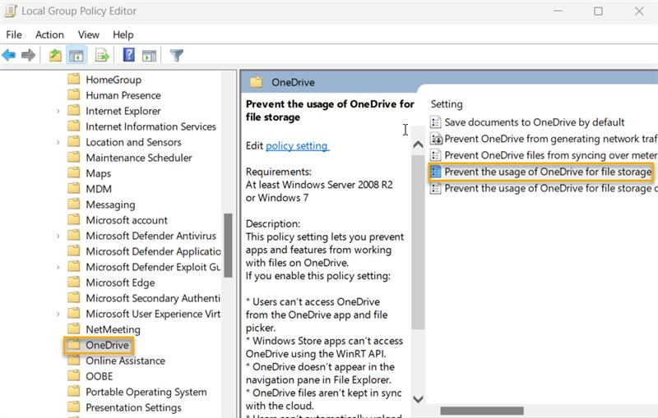
Task: Click the Maps folder icon
Action: pyautogui.click(x=74, y=172)
